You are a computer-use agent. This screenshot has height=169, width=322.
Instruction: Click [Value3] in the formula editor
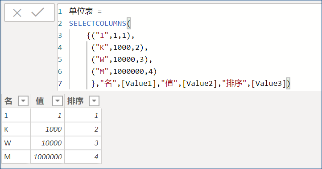coord(268,84)
